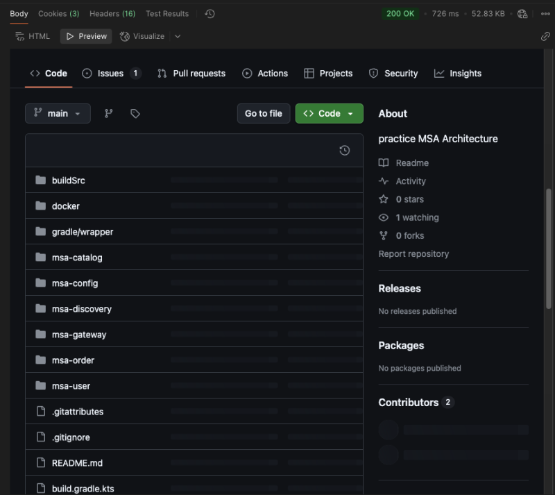555x495 pixels.
Task: Expand the main branch selector
Action: [58, 113]
